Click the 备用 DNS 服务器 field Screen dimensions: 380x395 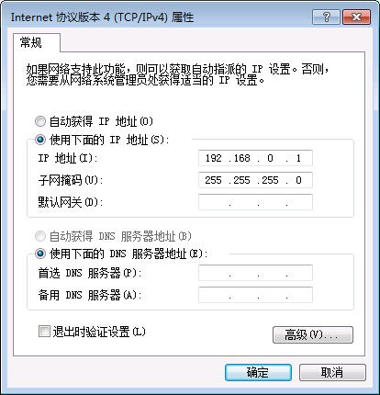[255, 295]
